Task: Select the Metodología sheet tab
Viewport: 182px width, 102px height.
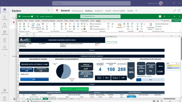Action: 53,99
